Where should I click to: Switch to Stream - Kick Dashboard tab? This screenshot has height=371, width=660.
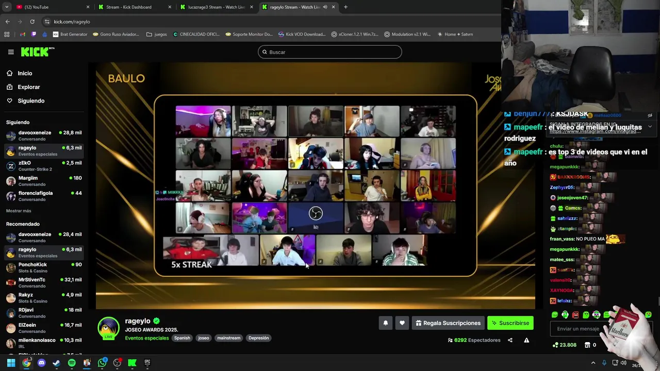[x=134, y=7]
